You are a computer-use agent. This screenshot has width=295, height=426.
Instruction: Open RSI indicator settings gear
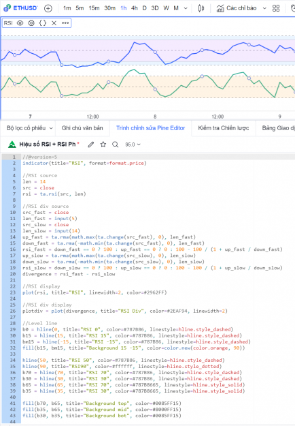[31, 23]
